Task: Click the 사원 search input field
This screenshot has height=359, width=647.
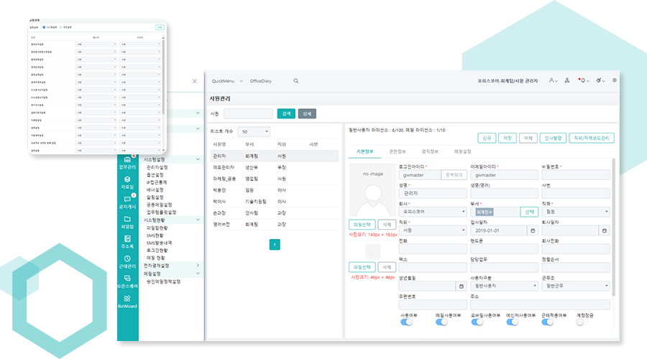Action: (248, 113)
